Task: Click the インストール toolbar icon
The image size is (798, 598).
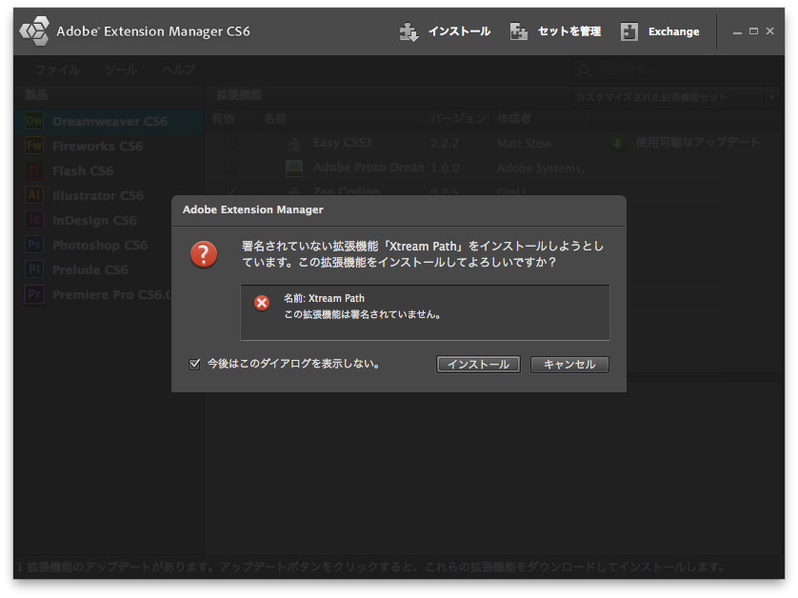Action: click(x=409, y=31)
